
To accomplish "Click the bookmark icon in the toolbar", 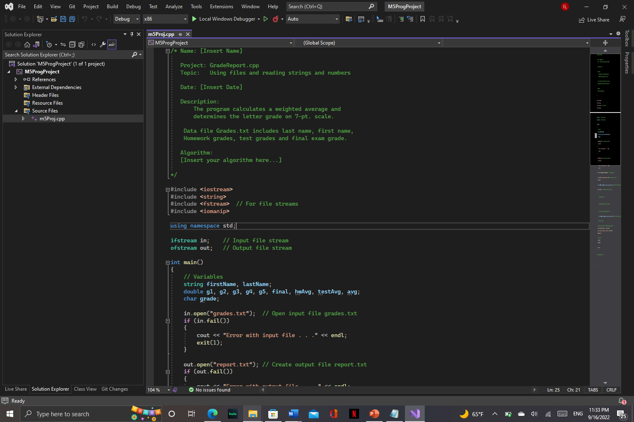I will (423, 19).
